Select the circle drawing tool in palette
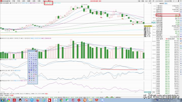This screenshot has height=102, width=182. [x=34, y=59]
